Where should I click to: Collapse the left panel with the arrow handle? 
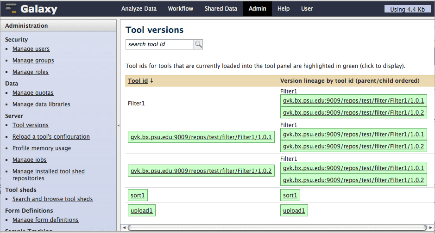(118, 126)
